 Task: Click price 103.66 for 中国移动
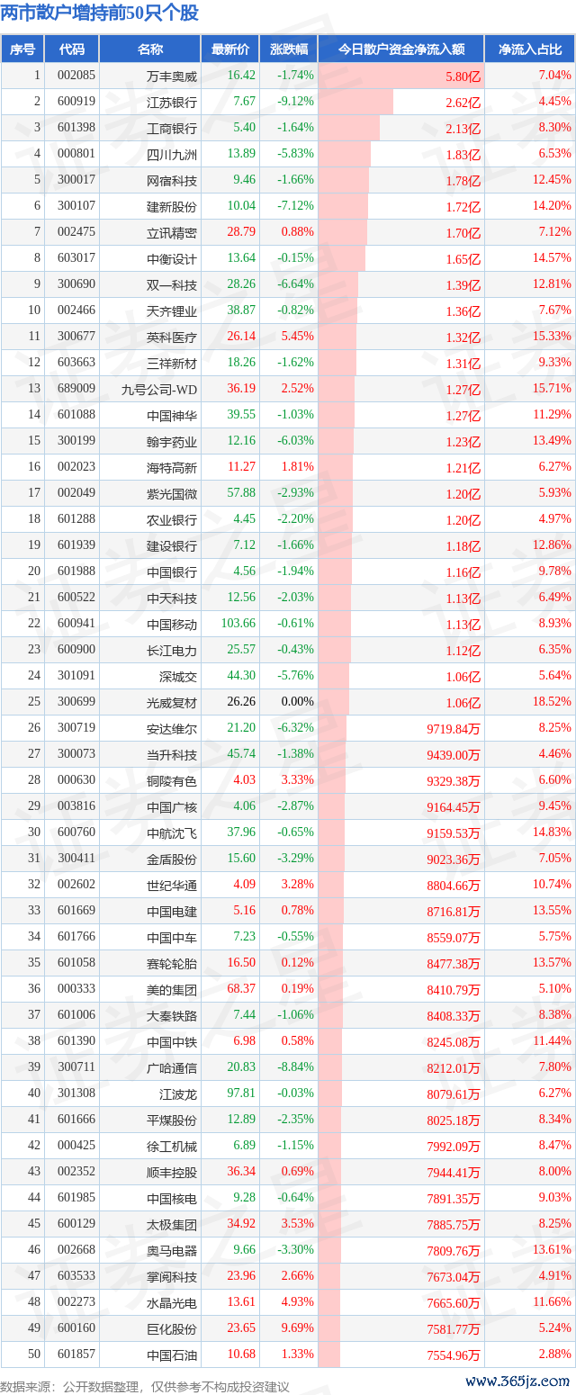[x=238, y=624]
